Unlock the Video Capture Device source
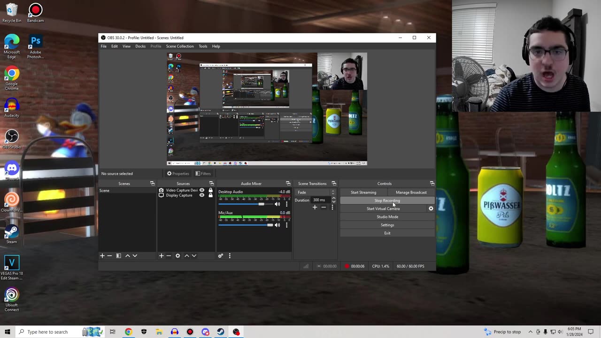The width and height of the screenshot is (601, 338). [x=210, y=190]
